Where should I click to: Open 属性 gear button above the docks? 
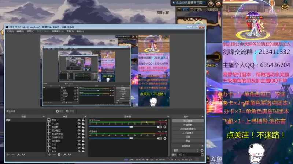[x=60, y=111]
